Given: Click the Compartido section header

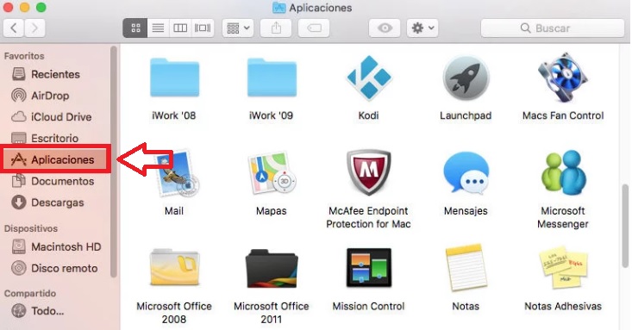Looking at the screenshot, I should pyautogui.click(x=30, y=293).
